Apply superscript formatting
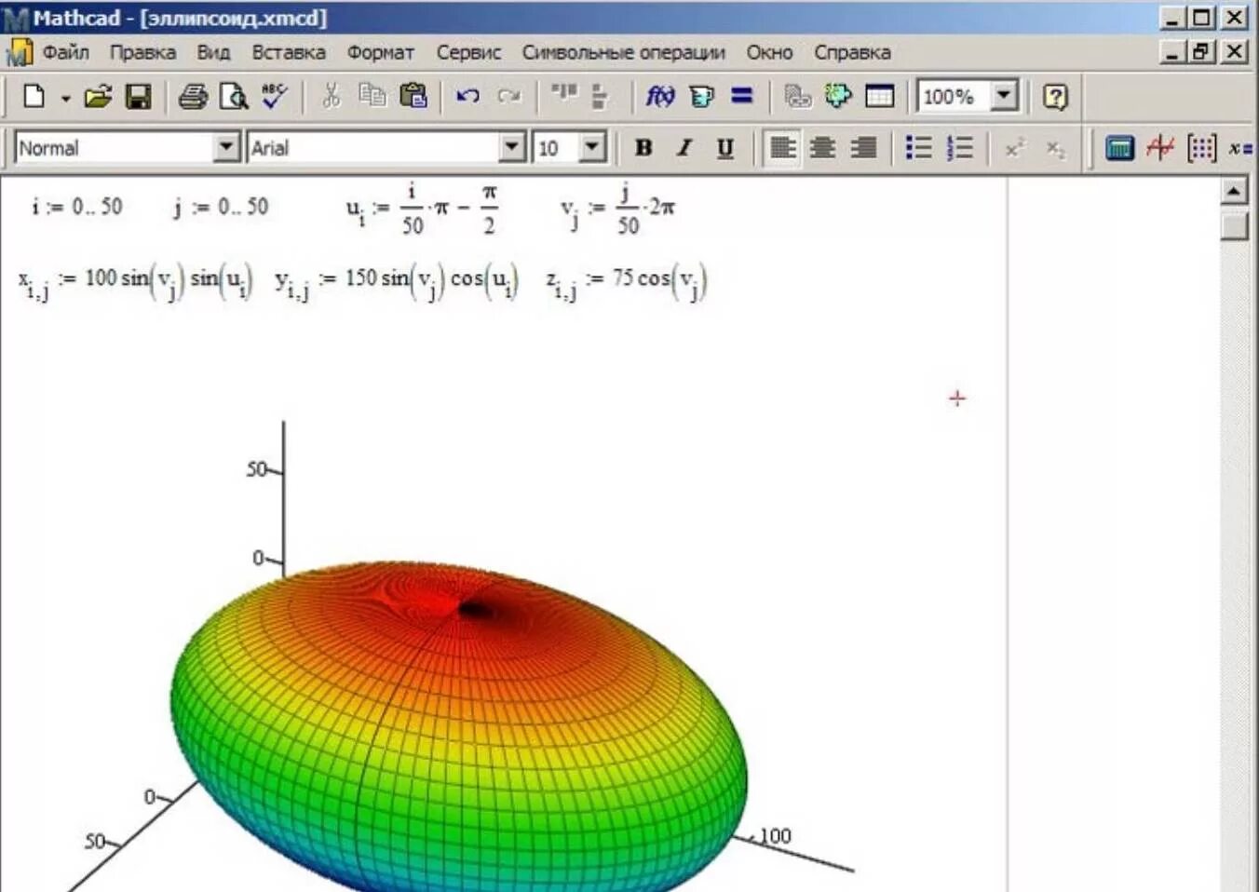The image size is (1259, 892). 1014,147
